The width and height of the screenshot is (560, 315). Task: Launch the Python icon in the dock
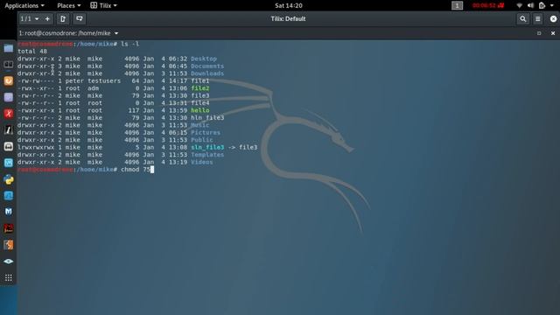point(9,179)
